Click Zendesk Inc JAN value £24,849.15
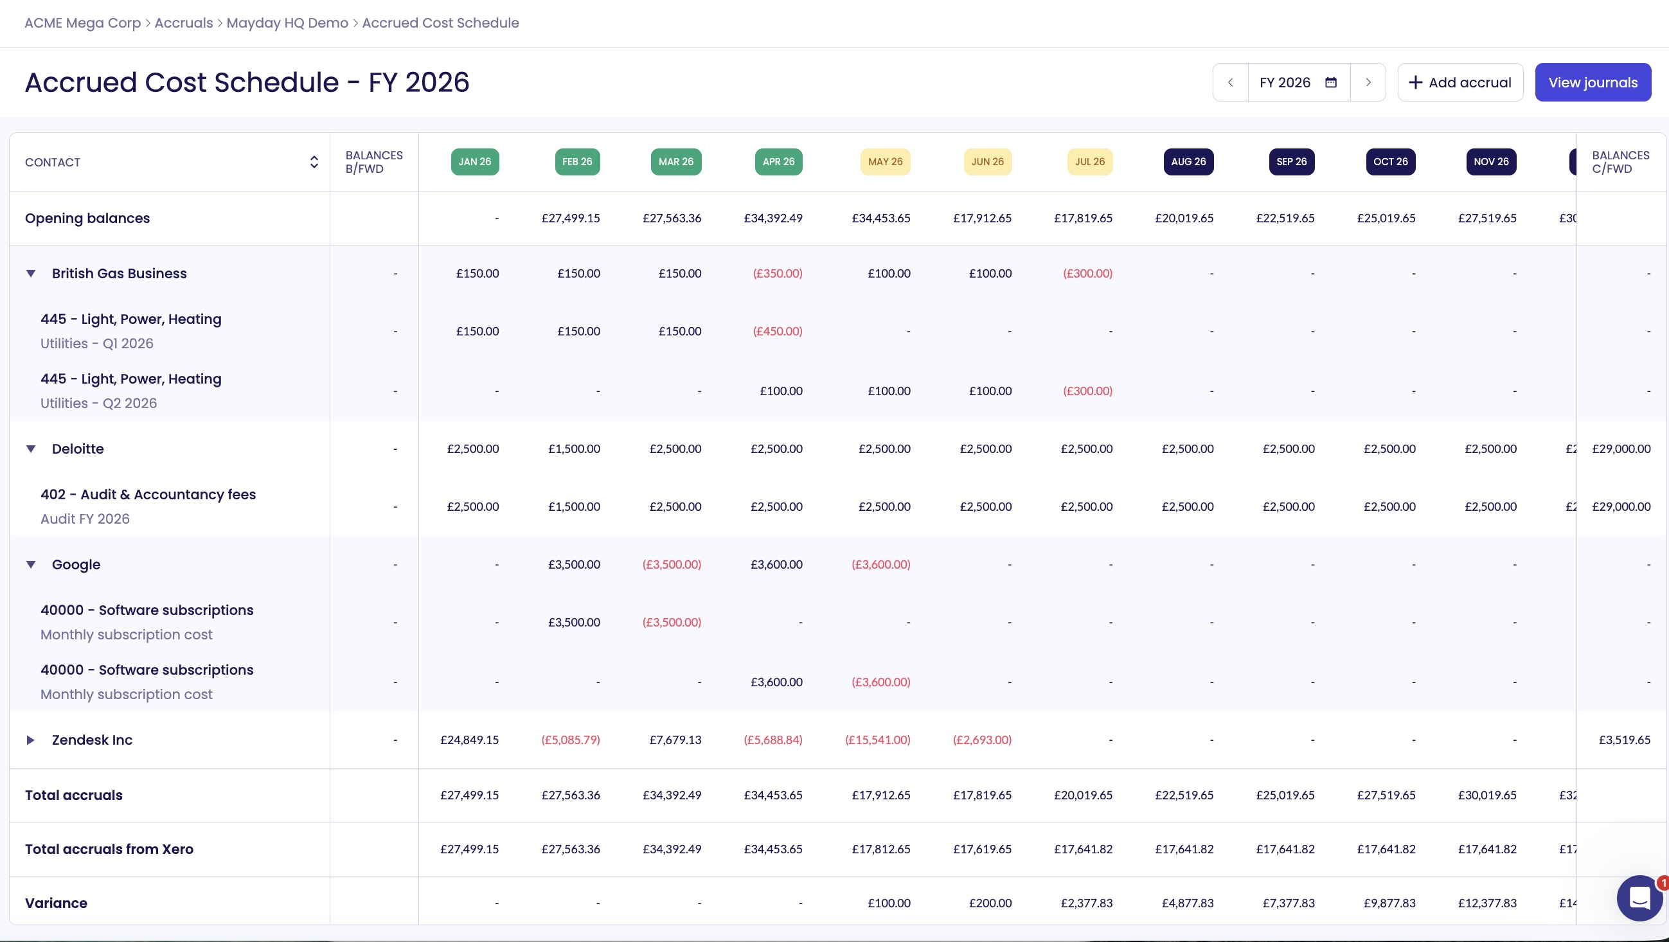1669x942 pixels. [470, 740]
